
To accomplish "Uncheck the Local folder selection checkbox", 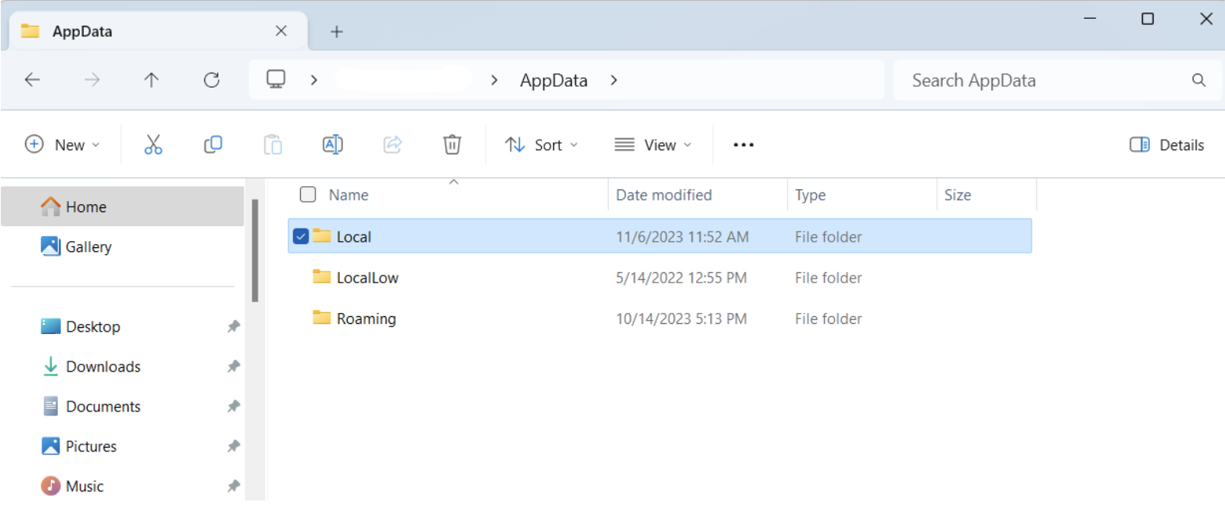I will [300, 236].
